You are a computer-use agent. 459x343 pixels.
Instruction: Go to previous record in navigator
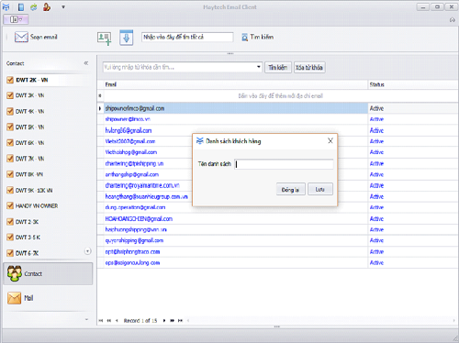[117, 321]
